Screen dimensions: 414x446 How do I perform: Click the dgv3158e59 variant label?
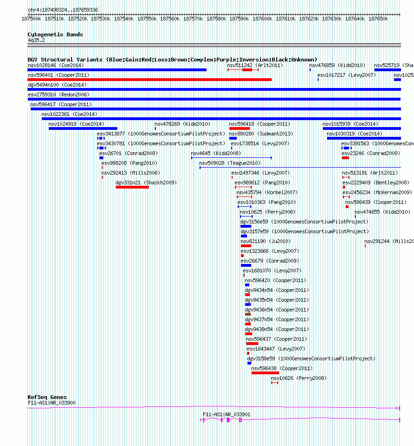pyautogui.click(x=311, y=358)
